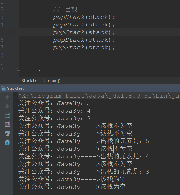Click the up stack trace arrow icon

tap(7, 97)
